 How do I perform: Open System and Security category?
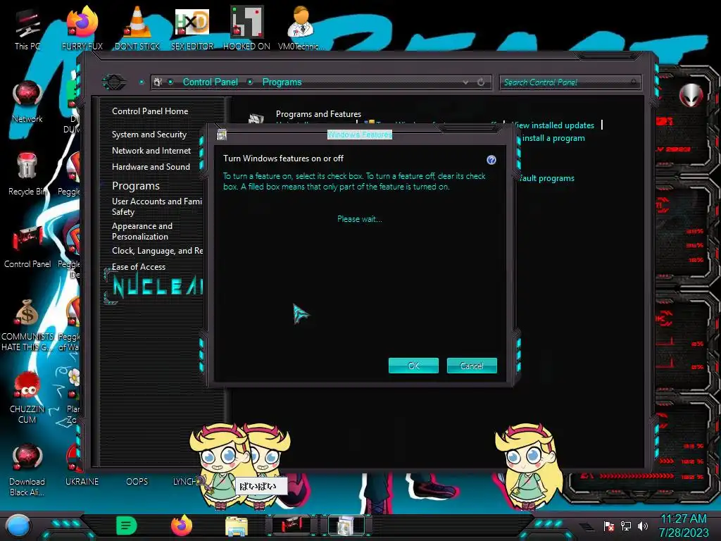click(x=149, y=135)
